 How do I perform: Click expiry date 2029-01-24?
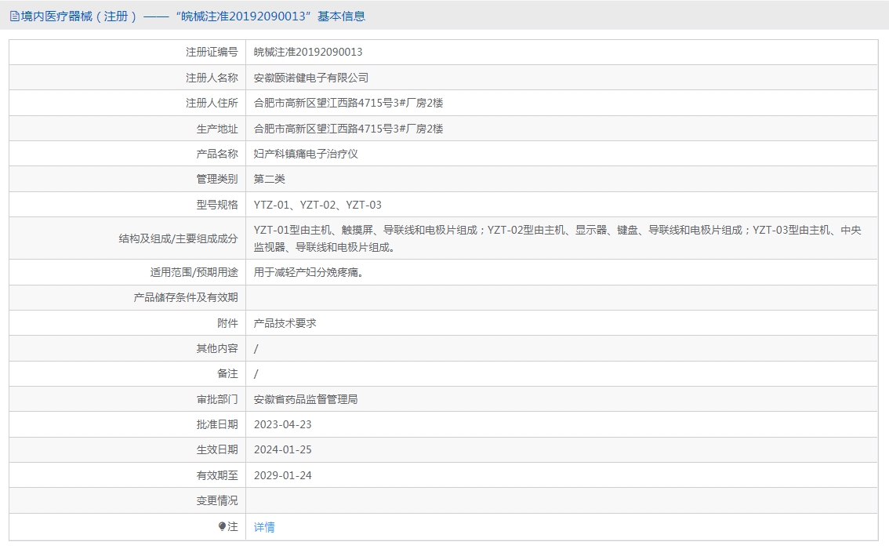pyautogui.click(x=282, y=475)
